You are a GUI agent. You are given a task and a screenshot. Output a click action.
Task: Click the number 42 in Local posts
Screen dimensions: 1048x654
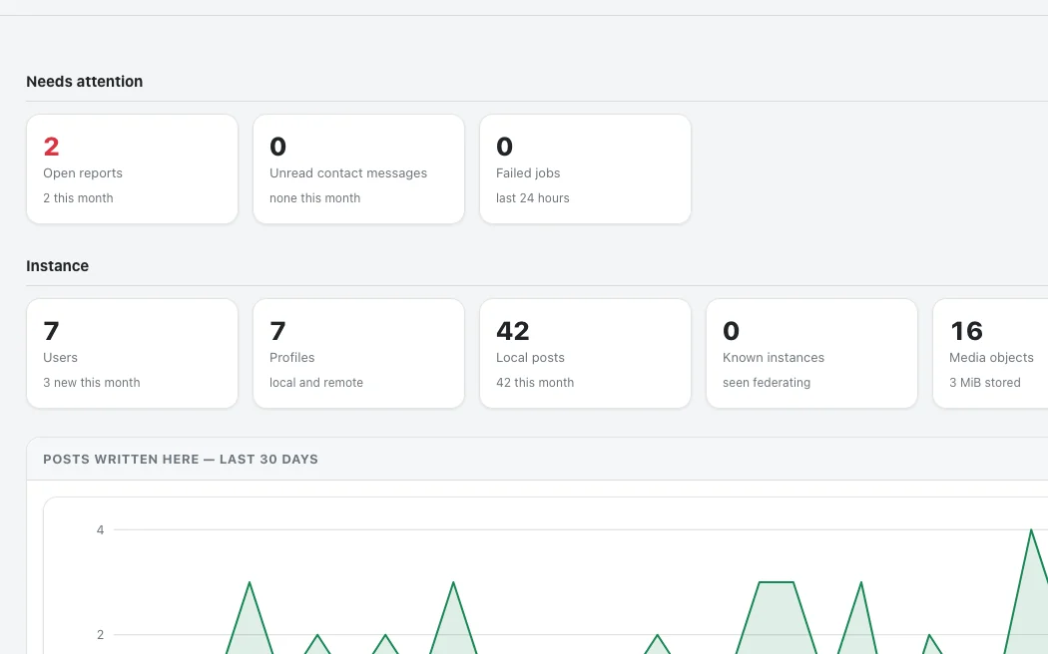pos(513,331)
